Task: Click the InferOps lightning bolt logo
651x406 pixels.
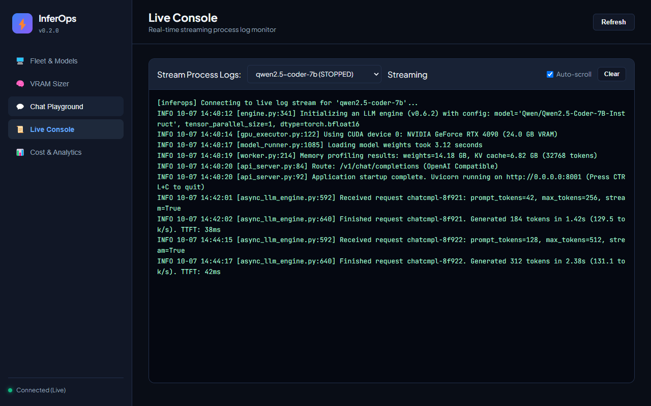Action: click(x=22, y=23)
